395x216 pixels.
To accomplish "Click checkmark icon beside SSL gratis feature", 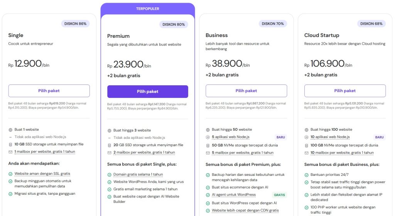I will pyautogui.click(x=10, y=174).
